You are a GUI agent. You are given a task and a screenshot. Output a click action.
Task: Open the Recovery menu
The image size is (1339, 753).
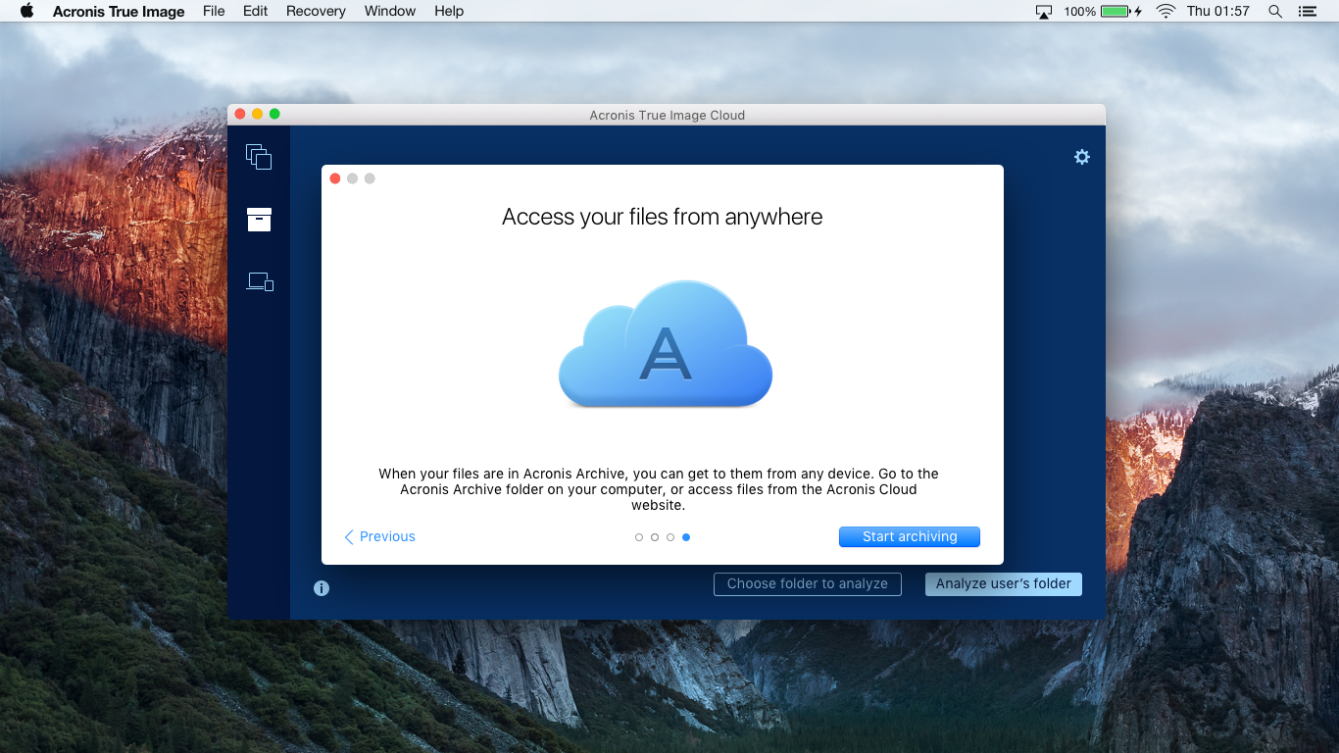point(316,11)
